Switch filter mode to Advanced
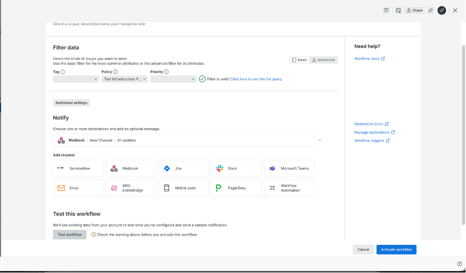This screenshot has height=273, width=466. point(323,60)
